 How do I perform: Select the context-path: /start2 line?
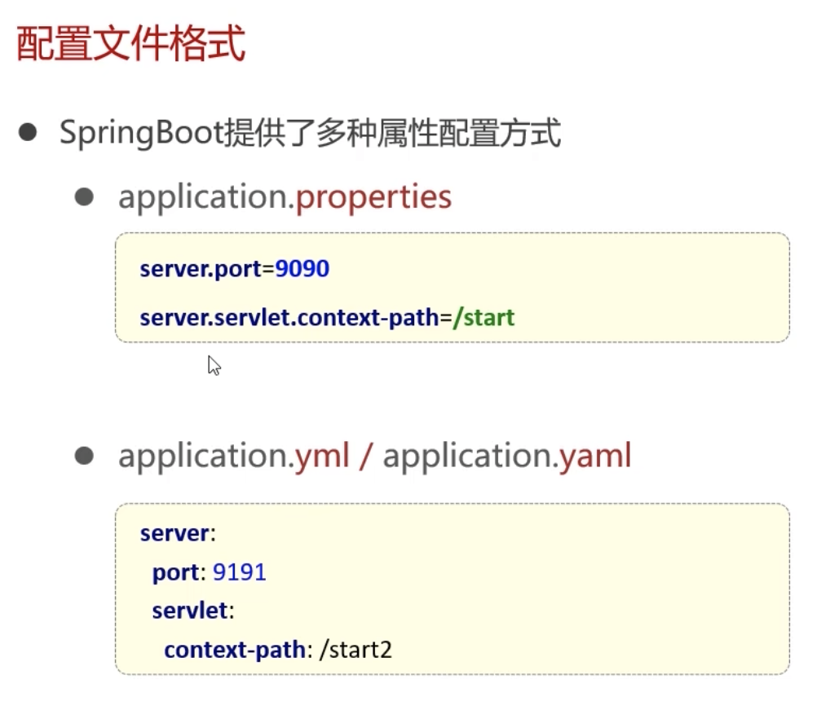(x=278, y=650)
